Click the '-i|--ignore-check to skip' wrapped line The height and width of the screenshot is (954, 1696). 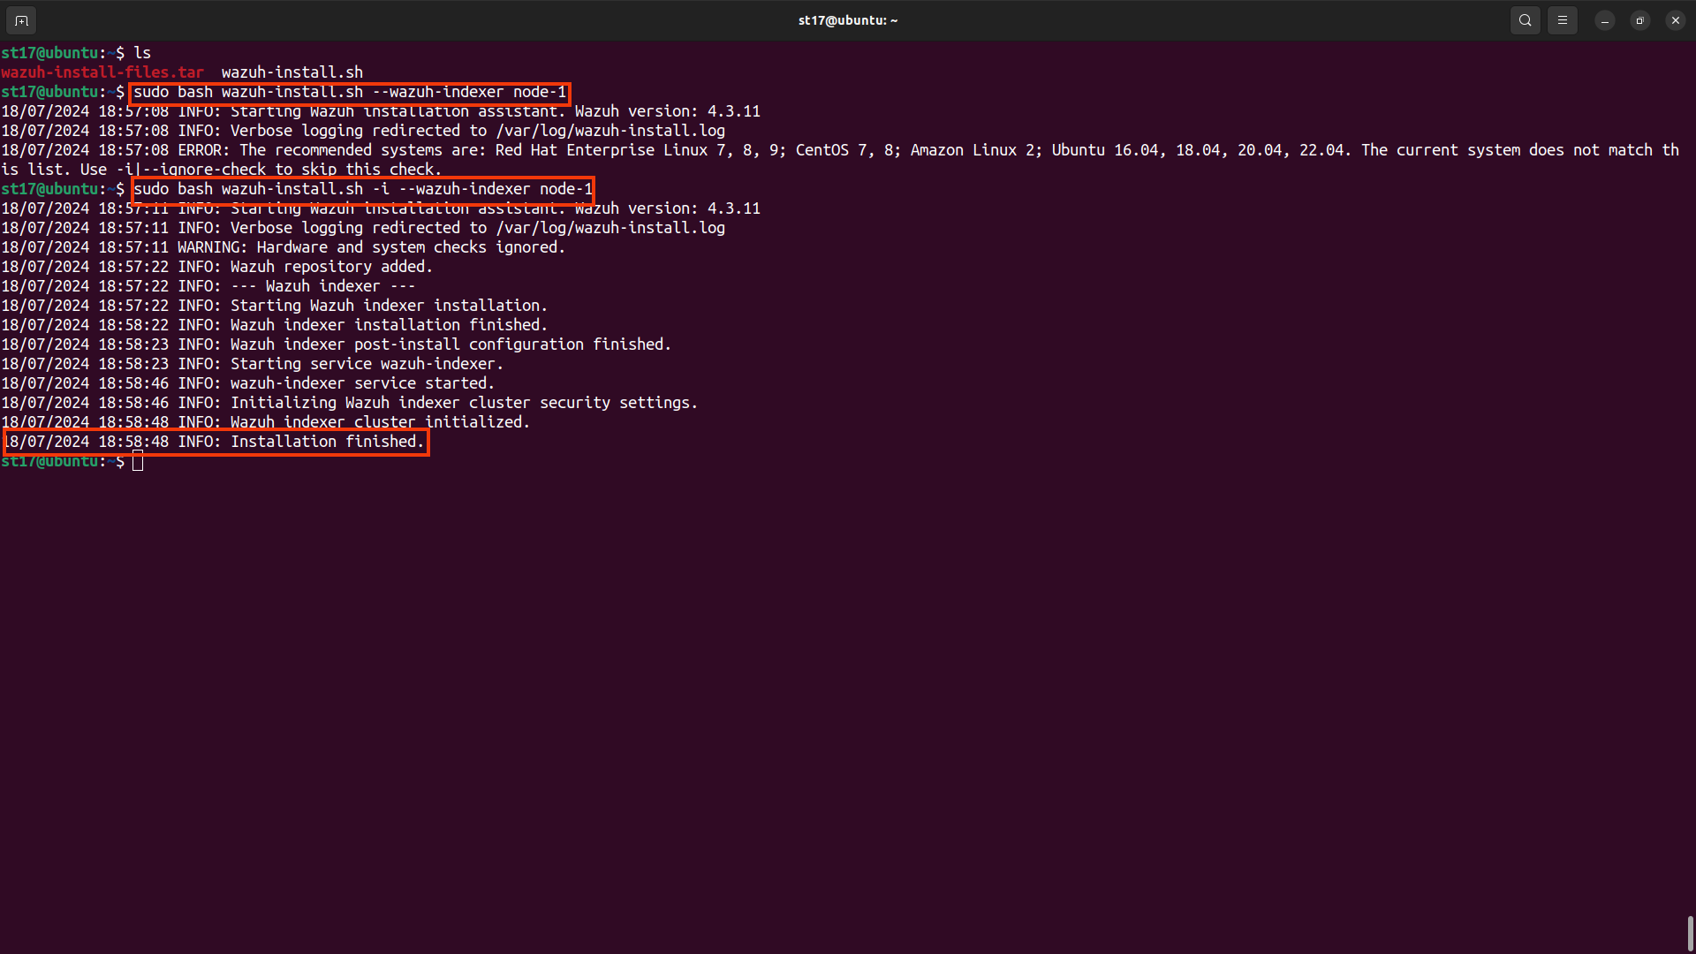(x=222, y=170)
